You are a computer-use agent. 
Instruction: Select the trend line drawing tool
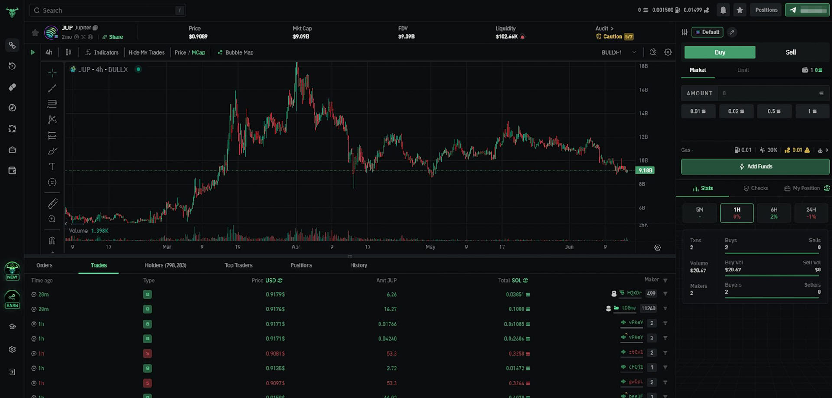[x=52, y=88]
